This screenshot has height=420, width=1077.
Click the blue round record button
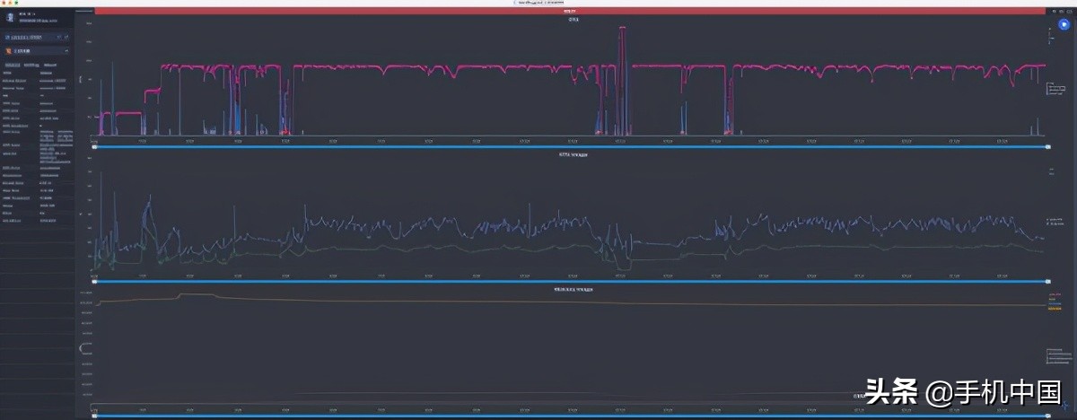[1063, 25]
